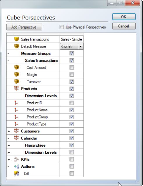Expand the Customers dimension row

9,131
